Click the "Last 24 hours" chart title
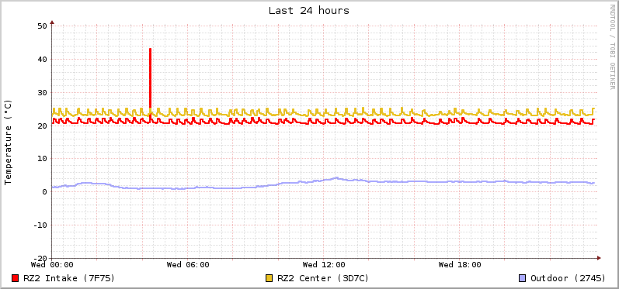The width and height of the screenshot is (619, 289). [x=309, y=11]
